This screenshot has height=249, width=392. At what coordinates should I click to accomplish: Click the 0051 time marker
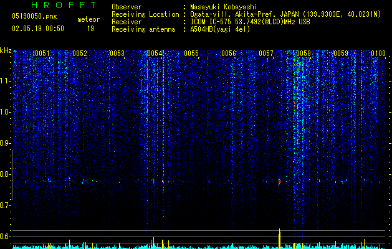42,54
